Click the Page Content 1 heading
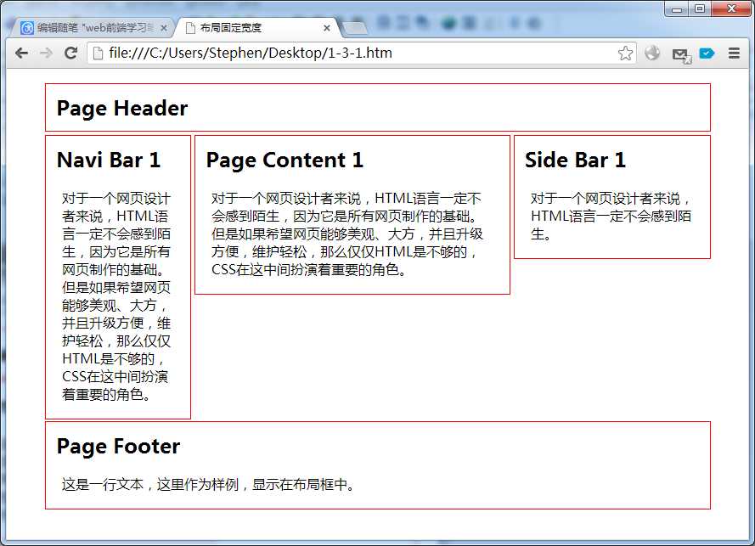This screenshot has height=546, width=755. (x=285, y=160)
